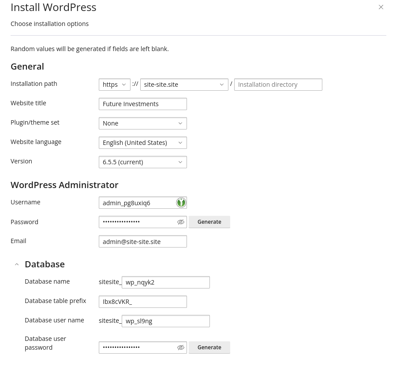Edit the Database name field
396x366 pixels.
[166, 282]
